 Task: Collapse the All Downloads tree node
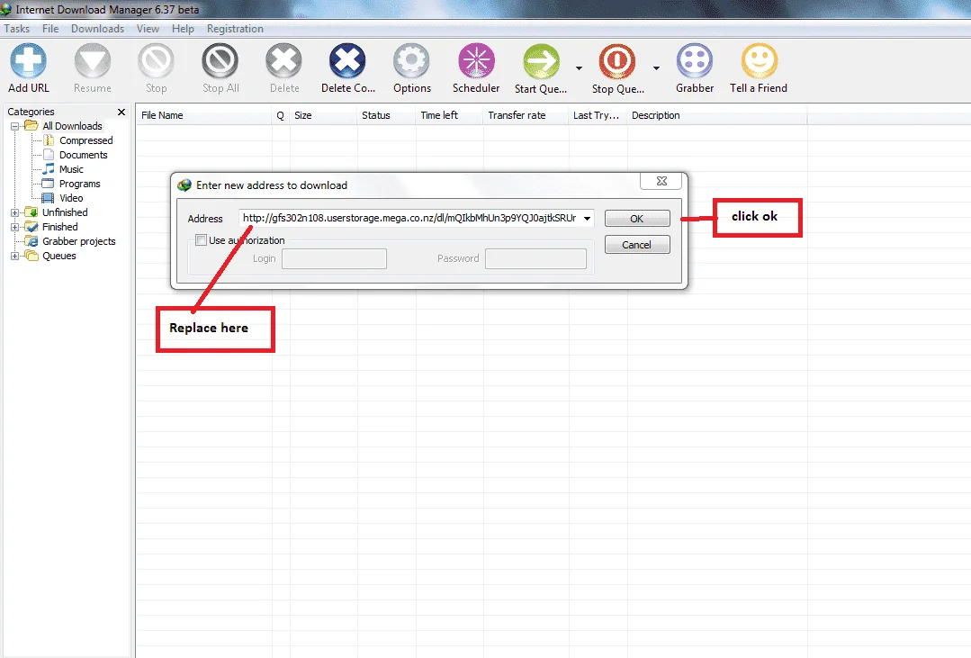click(x=15, y=126)
